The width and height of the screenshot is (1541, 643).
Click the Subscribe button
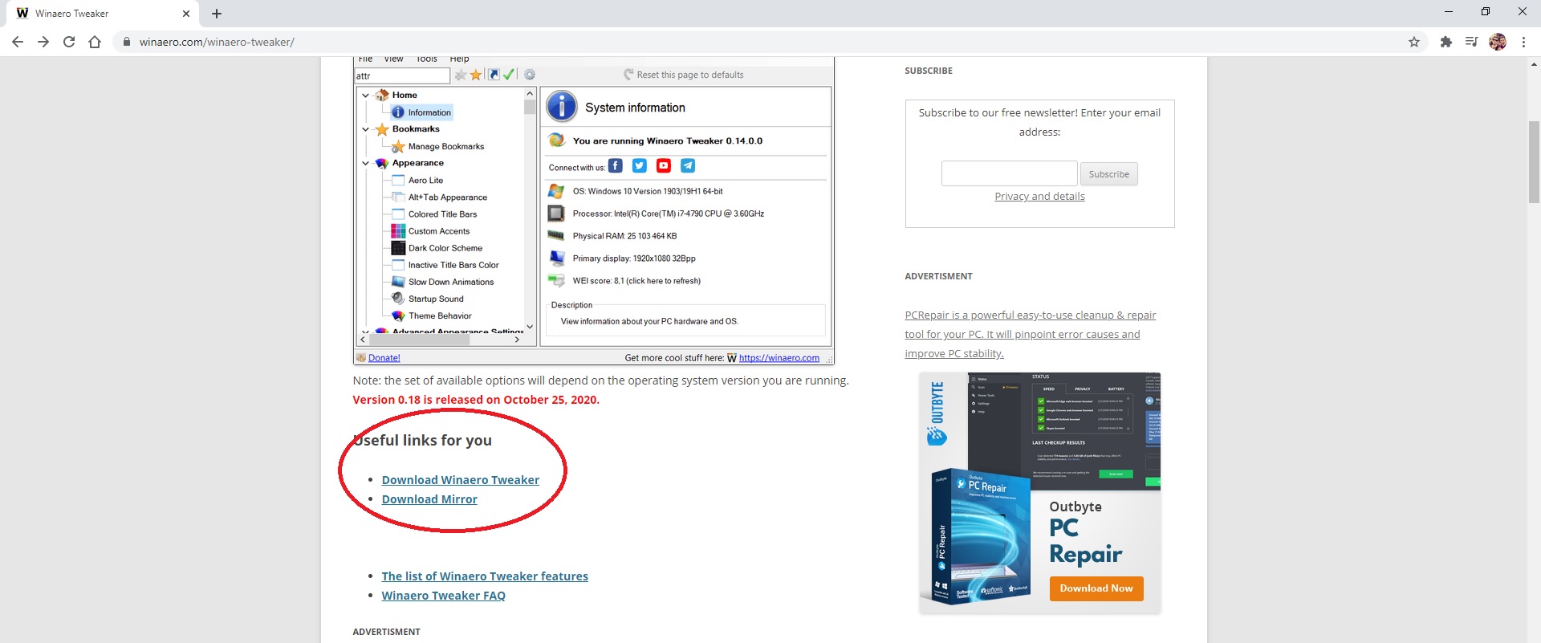tap(1109, 174)
